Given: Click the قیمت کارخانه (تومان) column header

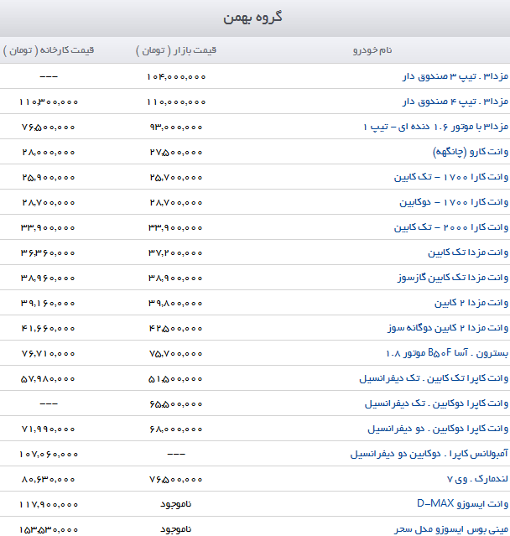Looking at the screenshot, I should coord(48,50).
